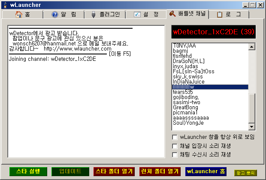Click the http://www.wlauncher.com address text
The image size is (266, 180).
coord(78,49)
